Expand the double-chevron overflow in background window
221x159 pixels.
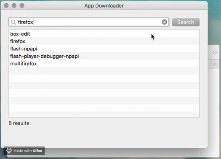coord(214,52)
